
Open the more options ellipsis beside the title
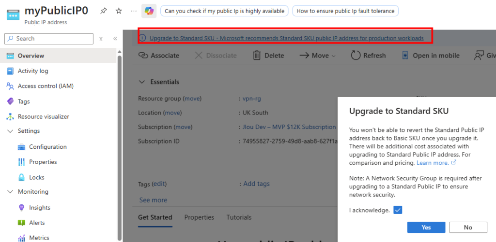(134, 11)
